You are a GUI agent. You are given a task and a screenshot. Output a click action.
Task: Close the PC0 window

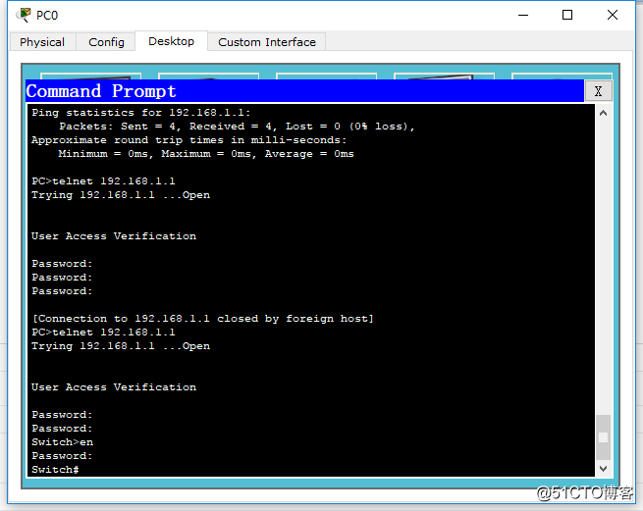coord(613,15)
